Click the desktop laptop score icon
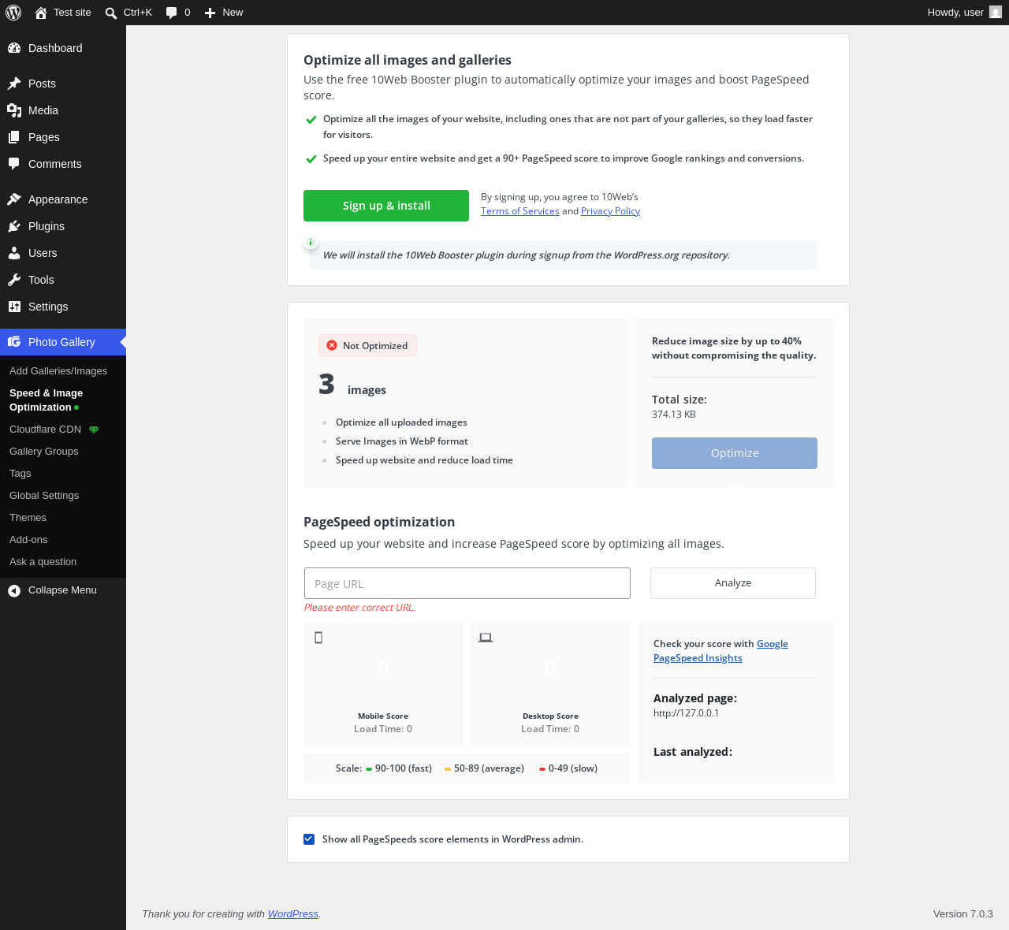This screenshot has height=930, width=1009. (486, 638)
